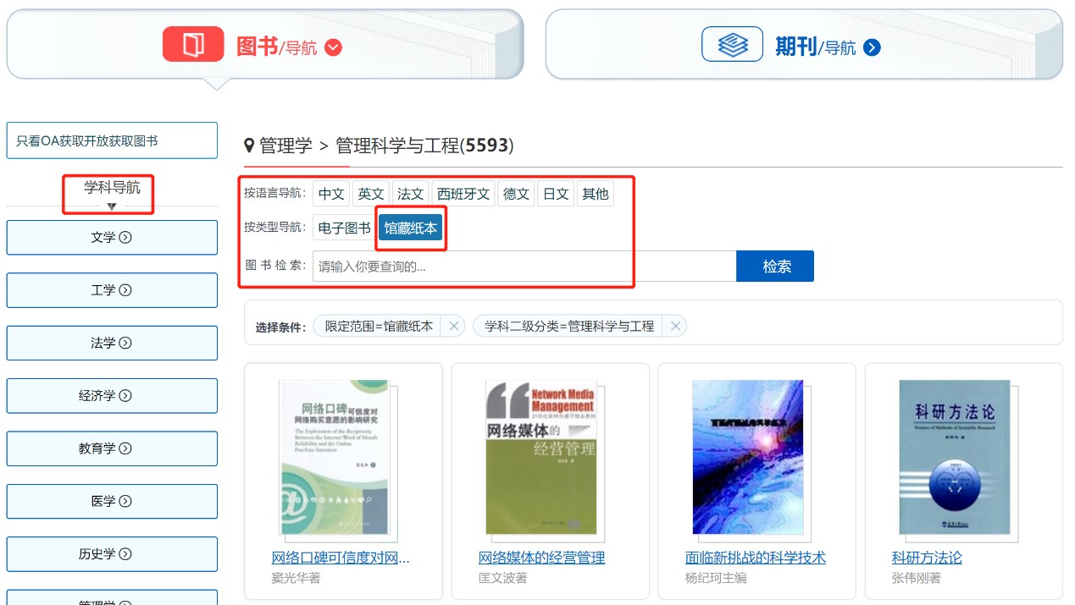The height and width of the screenshot is (605, 1075).
Task: Open the 教育学 subject category
Action: coord(112,448)
